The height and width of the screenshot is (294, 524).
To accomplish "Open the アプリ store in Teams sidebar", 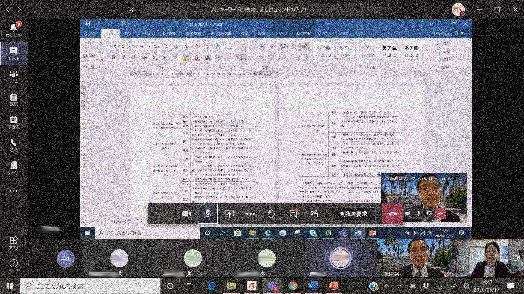I will (x=13, y=243).
